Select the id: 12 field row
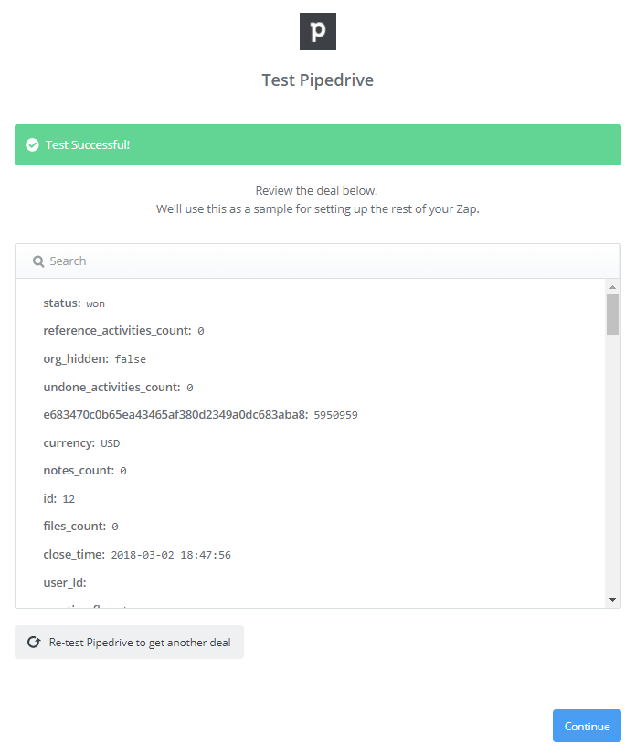This screenshot has height=756, width=636. click(x=58, y=498)
